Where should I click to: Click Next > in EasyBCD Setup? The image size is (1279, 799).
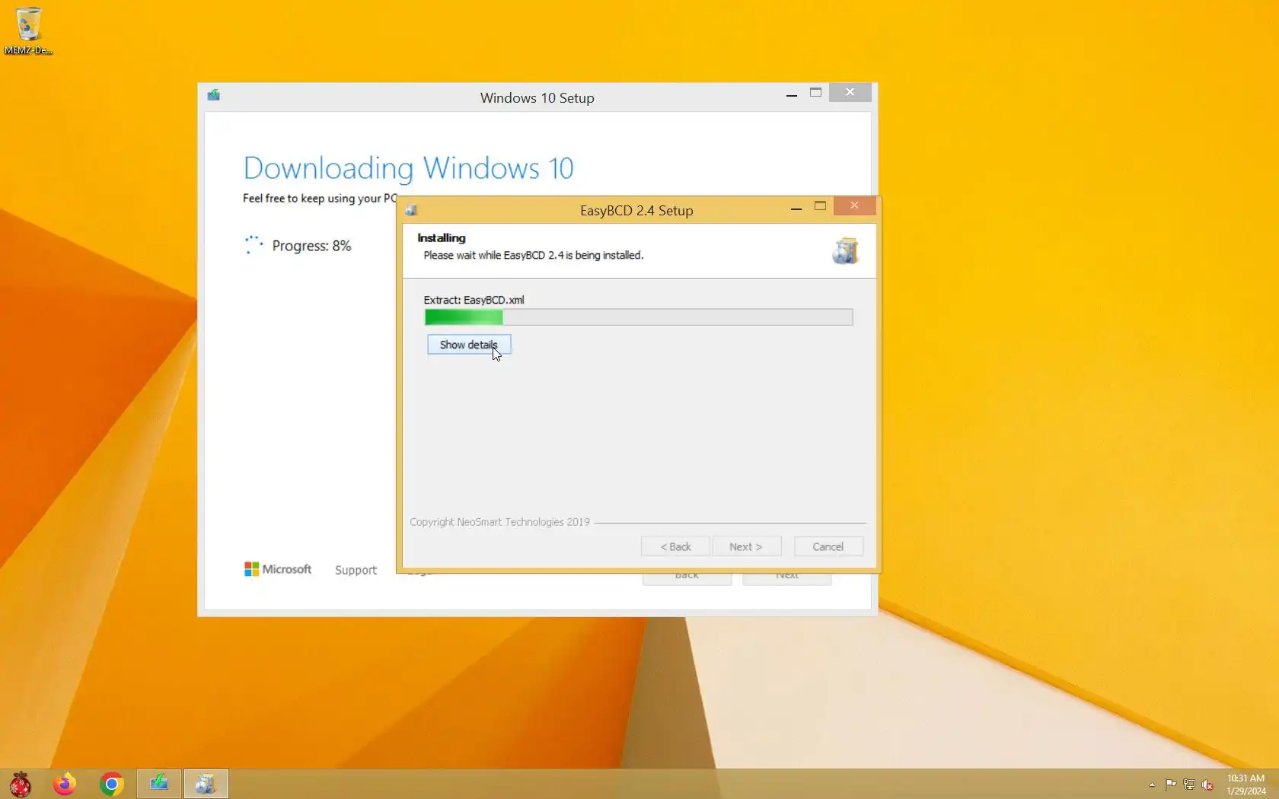[x=745, y=546]
